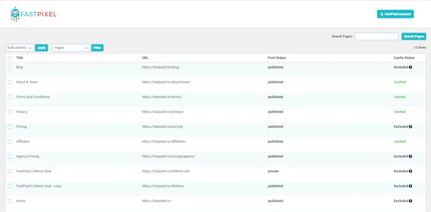Check the Home row checkbox

[x=10, y=201]
